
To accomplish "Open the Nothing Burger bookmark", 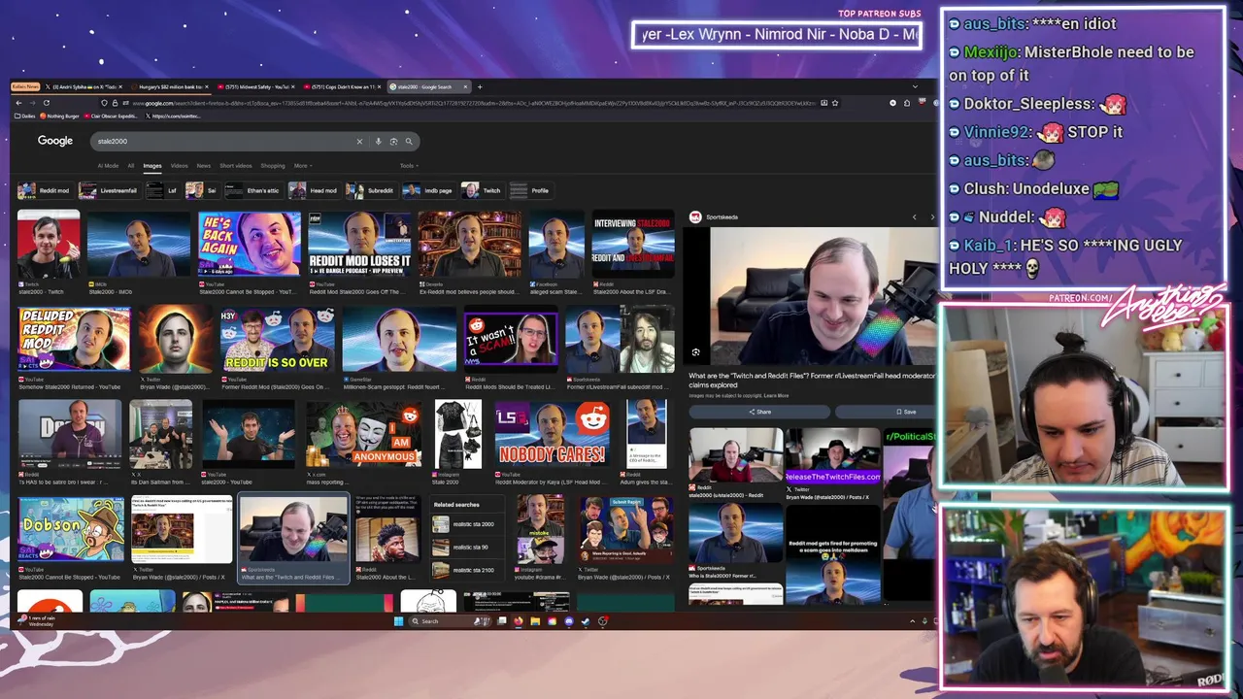I will 60,116.
